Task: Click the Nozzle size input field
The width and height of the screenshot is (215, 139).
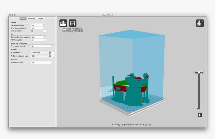Action: 41,63
